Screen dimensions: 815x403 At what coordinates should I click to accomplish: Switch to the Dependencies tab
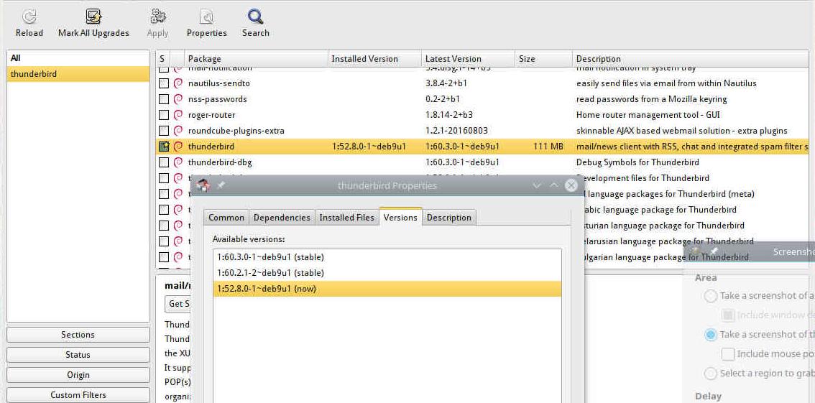click(282, 218)
